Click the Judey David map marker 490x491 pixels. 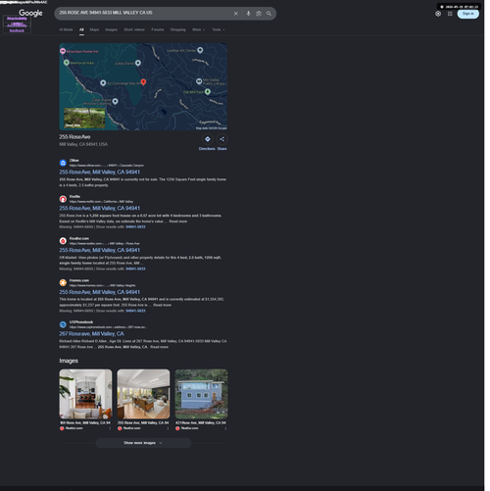138,63
